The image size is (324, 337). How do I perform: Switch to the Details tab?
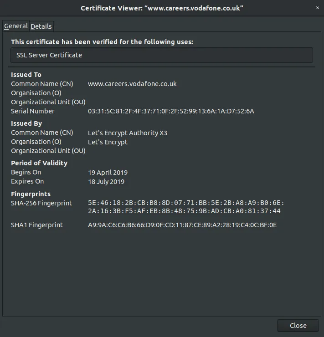41,26
